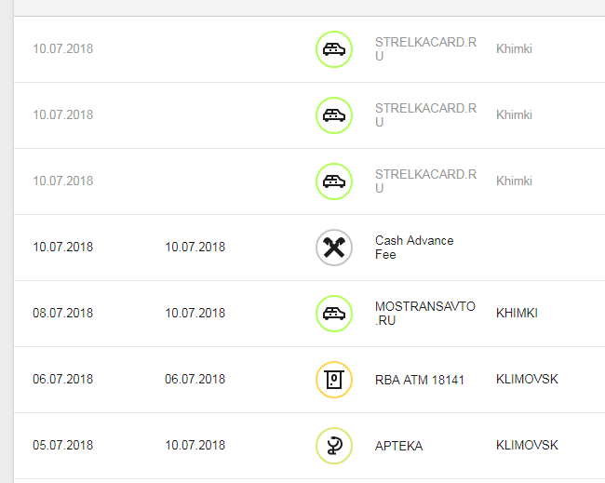Viewport: 605px width, 483px height.
Task: Click KLIMOVSK location in APTEKA row
Action: pyautogui.click(x=527, y=446)
